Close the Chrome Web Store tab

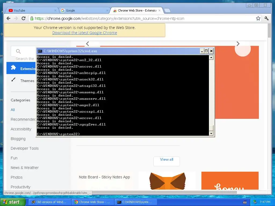pyautogui.click(x=160, y=10)
